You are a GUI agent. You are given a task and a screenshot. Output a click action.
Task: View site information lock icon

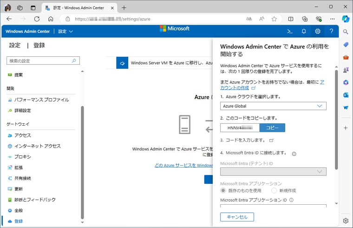coord(67,19)
